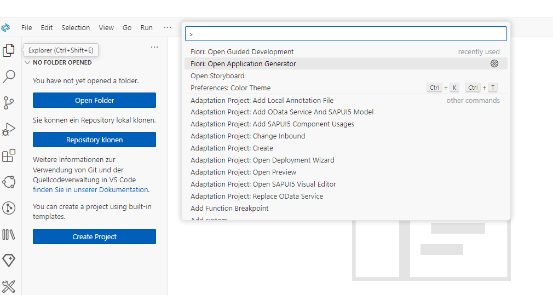Select Fiori: Open Application Generator command
This screenshot has width=553, height=295.
pos(346,64)
